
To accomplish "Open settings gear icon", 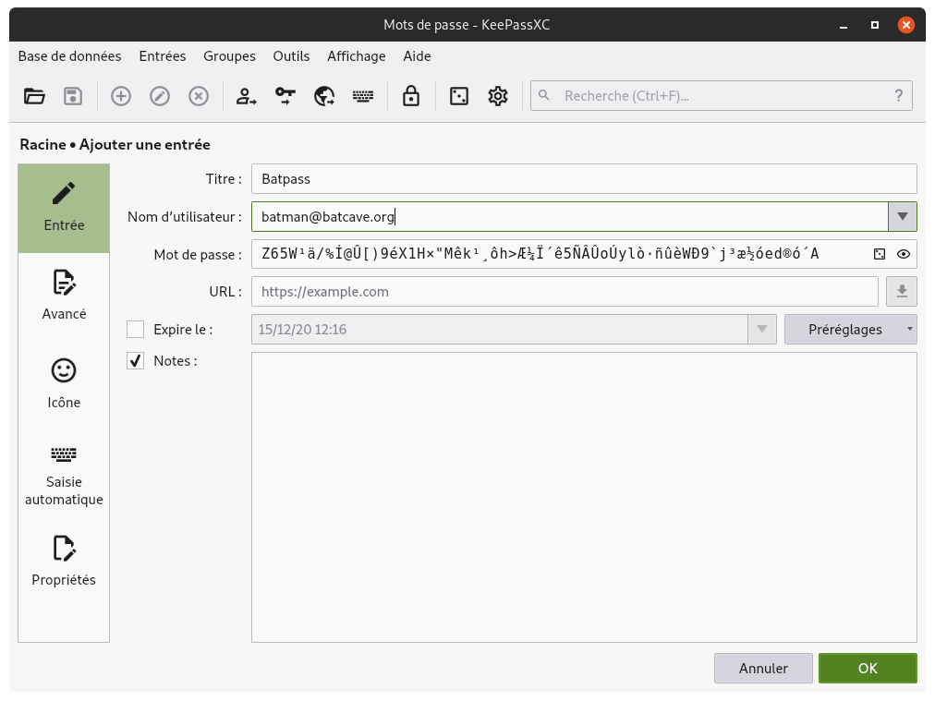I will coord(498,96).
